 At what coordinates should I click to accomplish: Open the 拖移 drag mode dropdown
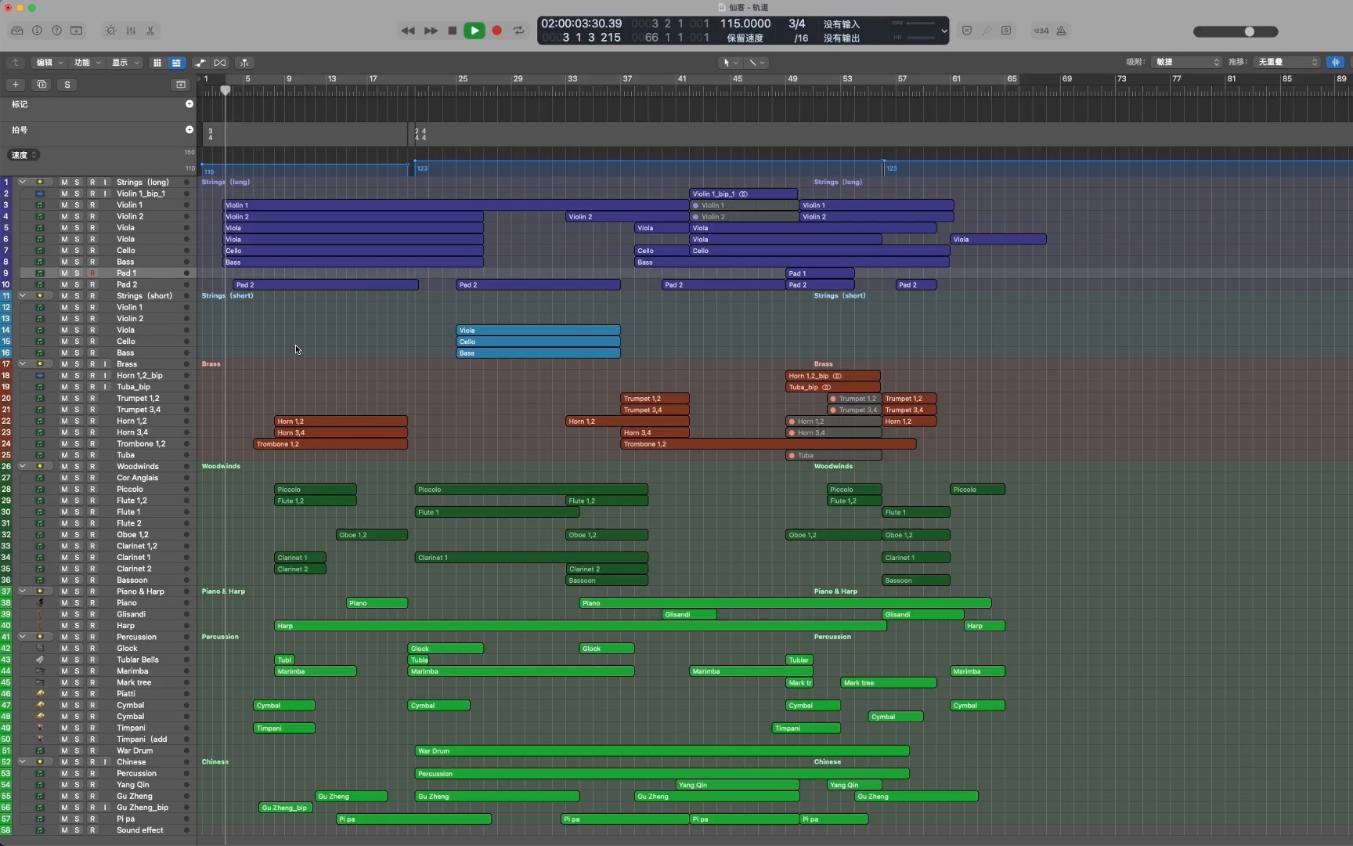point(1287,62)
